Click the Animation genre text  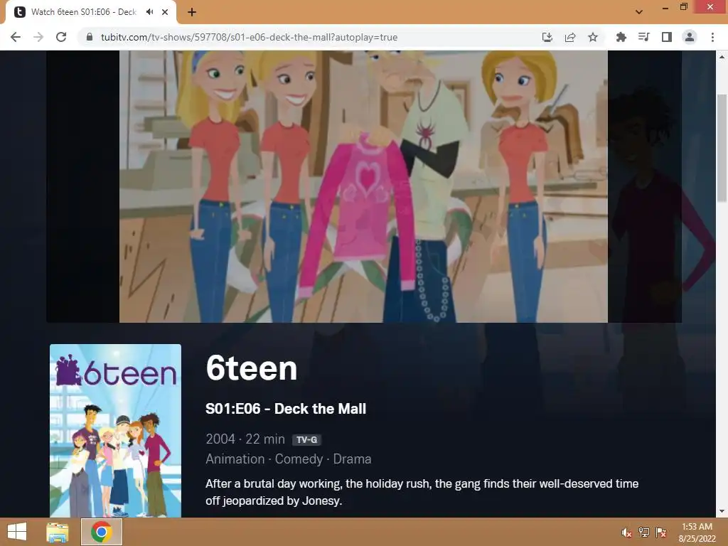[x=235, y=459]
